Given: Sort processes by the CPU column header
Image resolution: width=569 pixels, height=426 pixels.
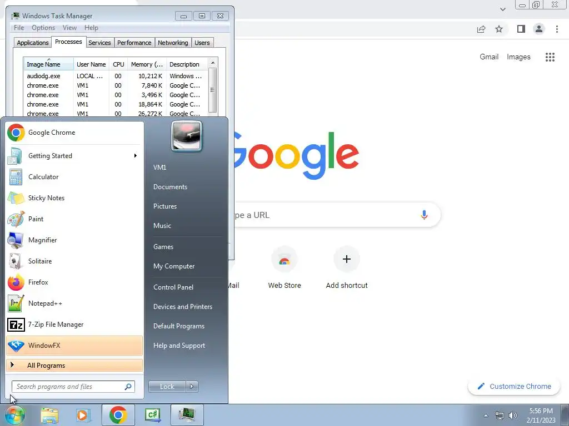Looking at the screenshot, I should click(118, 64).
